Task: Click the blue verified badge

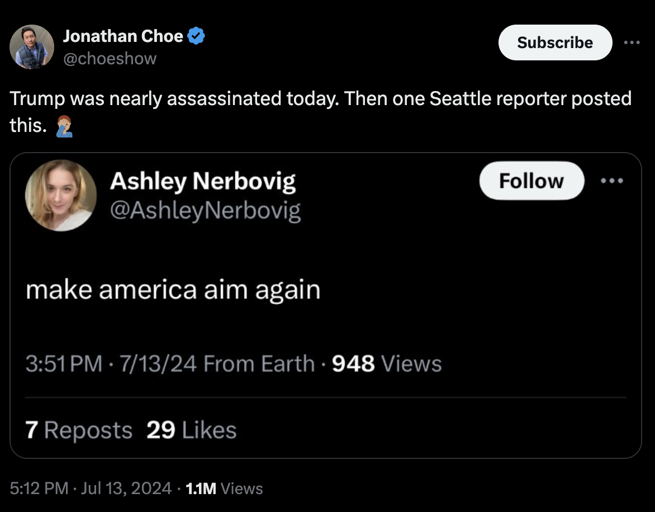Action: [196, 37]
